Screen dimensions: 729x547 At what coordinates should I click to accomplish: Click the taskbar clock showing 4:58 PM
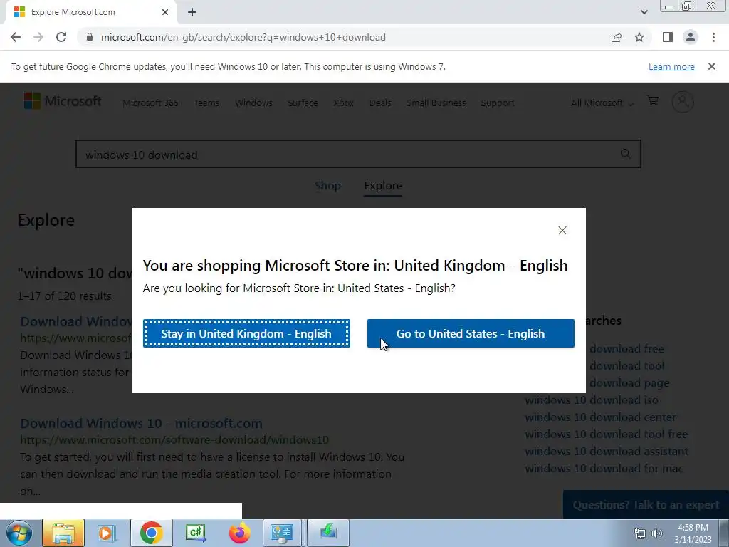click(x=693, y=533)
